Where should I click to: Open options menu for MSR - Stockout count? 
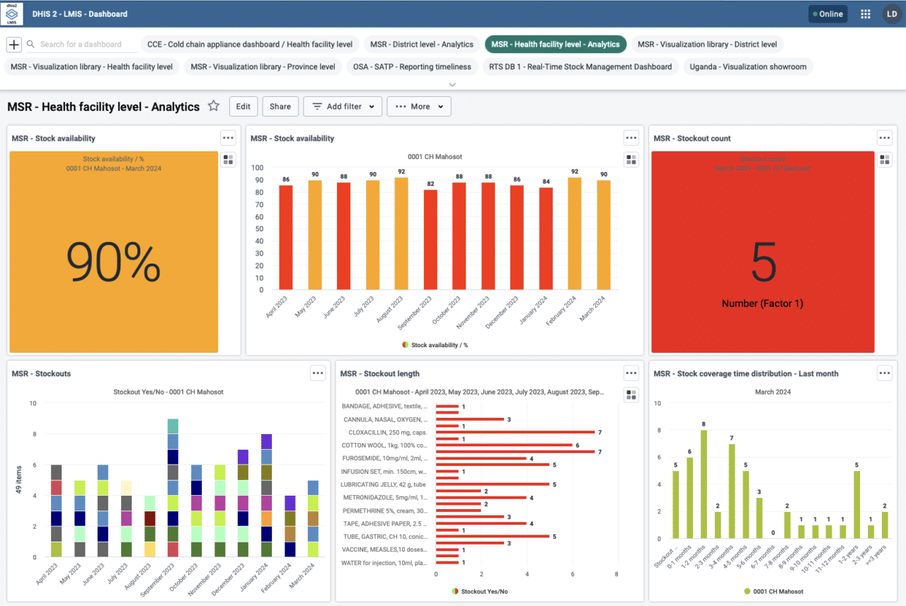coord(884,138)
